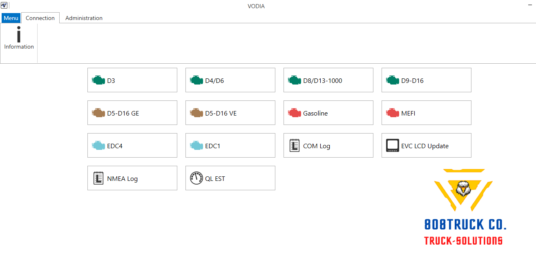
Task: Click the VODIA app icon in title bar
Action: pyautogui.click(x=4, y=6)
